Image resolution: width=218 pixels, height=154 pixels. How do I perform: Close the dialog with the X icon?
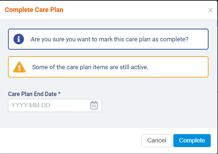click(210, 10)
